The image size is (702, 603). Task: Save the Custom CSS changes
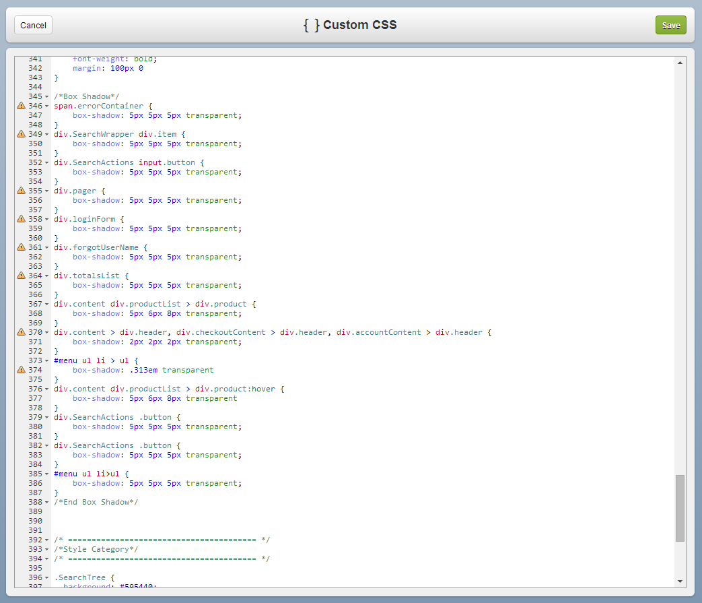coord(670,25)
